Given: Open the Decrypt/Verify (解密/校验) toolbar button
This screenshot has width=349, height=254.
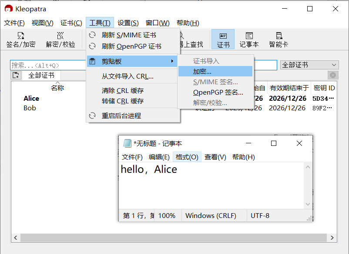Looking at the screenshot, I should (60, 40).
